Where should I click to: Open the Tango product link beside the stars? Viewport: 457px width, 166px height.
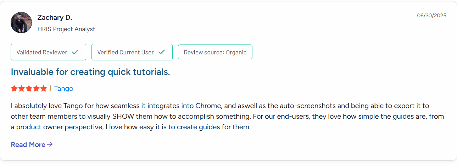63,89
